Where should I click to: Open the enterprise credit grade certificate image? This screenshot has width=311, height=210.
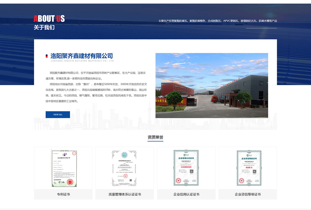[x=248, y=168]
